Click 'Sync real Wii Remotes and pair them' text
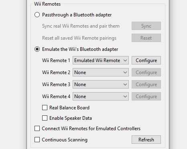Screen dimensions: 187x149 click(81, 26)
